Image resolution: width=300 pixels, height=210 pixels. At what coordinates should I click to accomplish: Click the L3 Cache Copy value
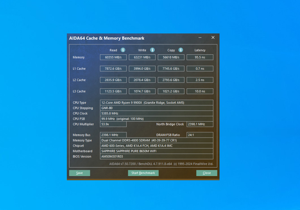pyautogui.click(x=171, y=91)
